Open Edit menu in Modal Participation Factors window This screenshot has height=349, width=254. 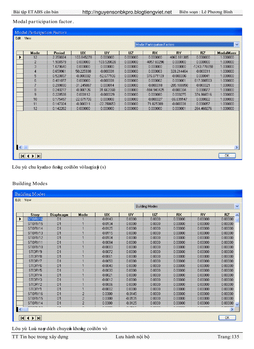click(x=18, y=38)
